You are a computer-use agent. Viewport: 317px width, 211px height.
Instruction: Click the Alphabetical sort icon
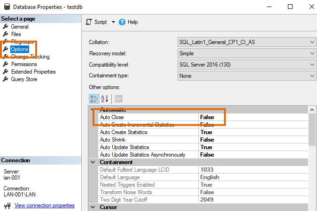104,98
